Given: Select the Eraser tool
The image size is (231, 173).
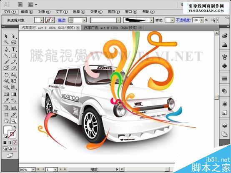Looking at the screenshot, I should click(x=13, y=68).
